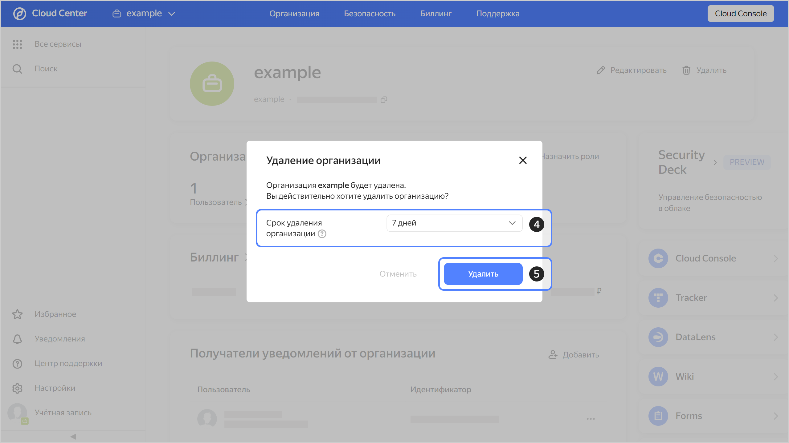
Task: Open DataLens from the services panel
Action: [x=658, y=337]
